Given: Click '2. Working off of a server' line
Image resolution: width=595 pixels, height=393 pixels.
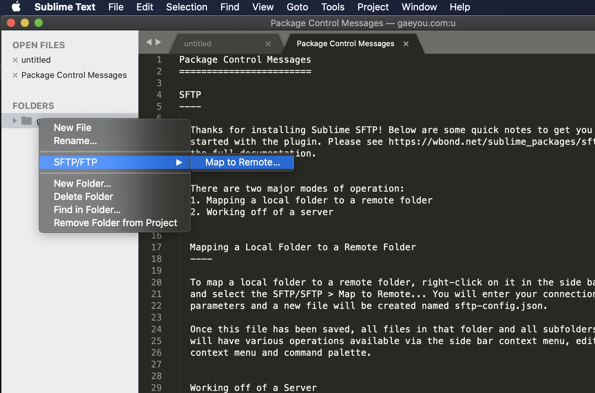Looking at the screenshot, I should 262,212.
